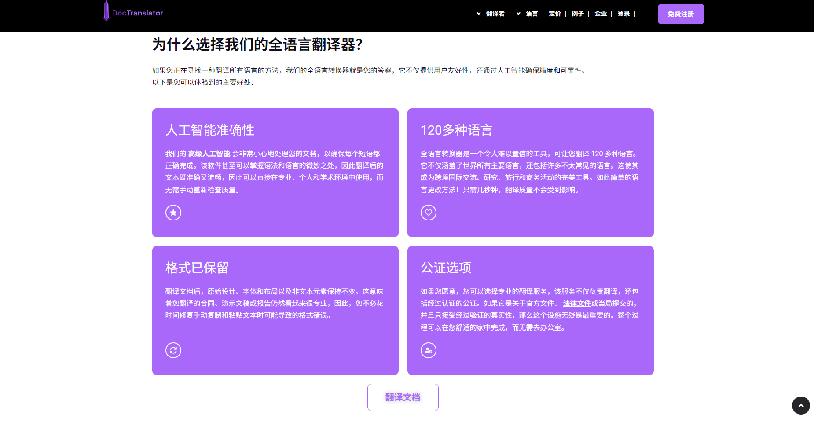Click 登录 to sign in
Screen dimensions: 814x437
tap(623, 14)
